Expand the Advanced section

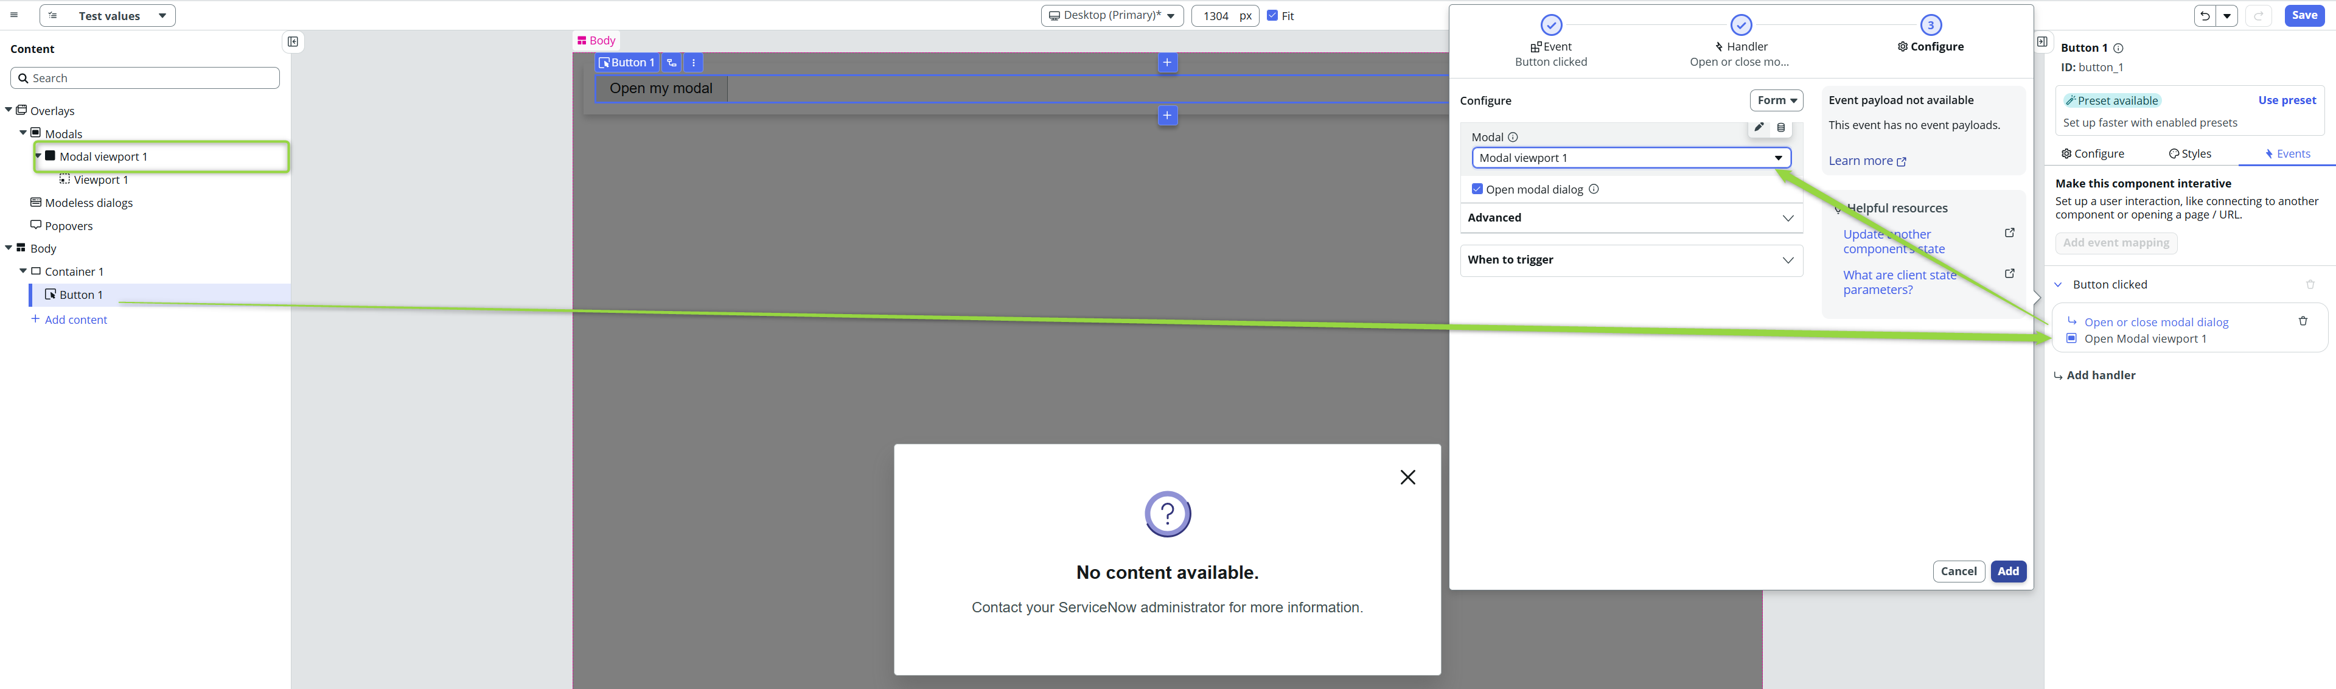coord(1631,217)
